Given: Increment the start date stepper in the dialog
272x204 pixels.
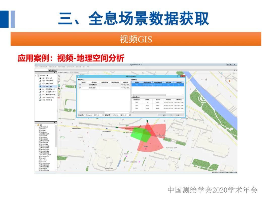Looking at the screenshot, I should click(94, 115).
